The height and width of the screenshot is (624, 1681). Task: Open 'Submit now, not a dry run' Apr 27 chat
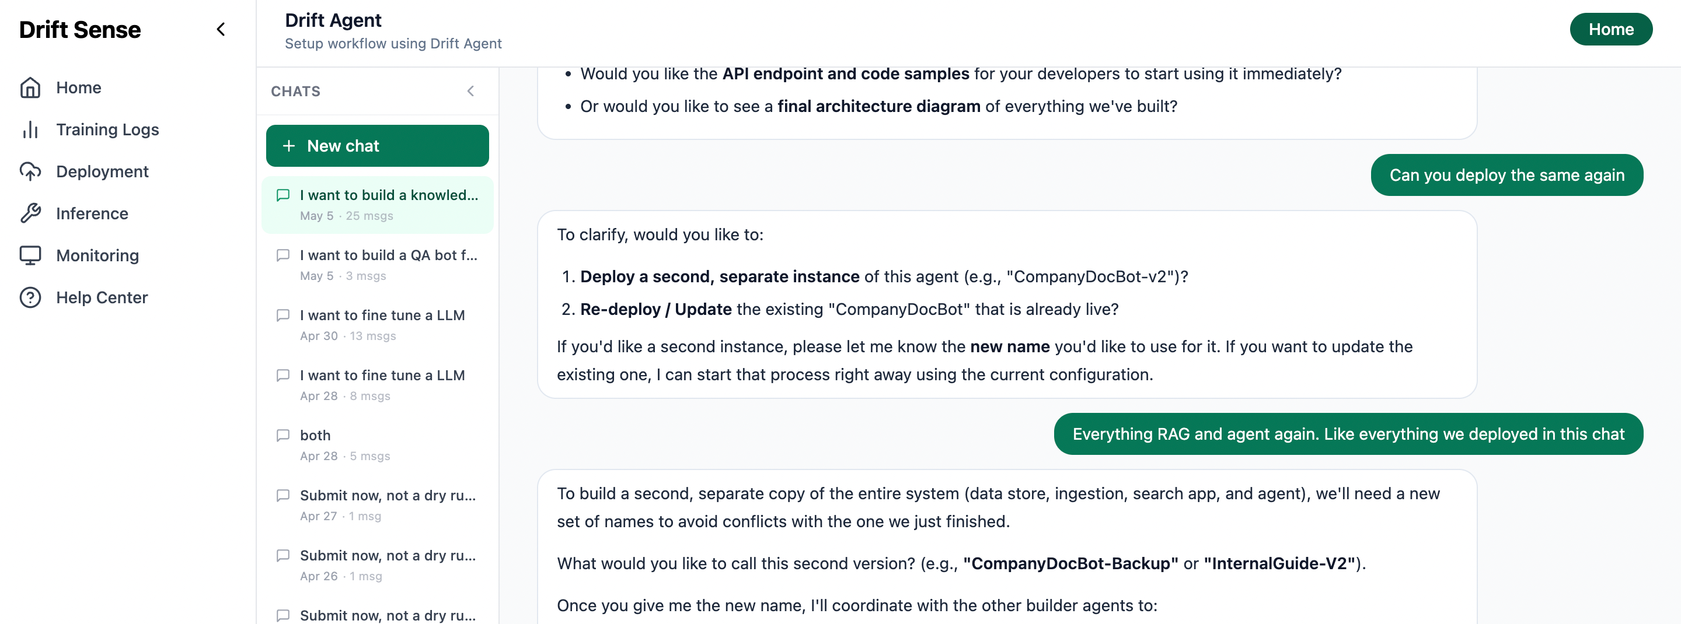377,506
